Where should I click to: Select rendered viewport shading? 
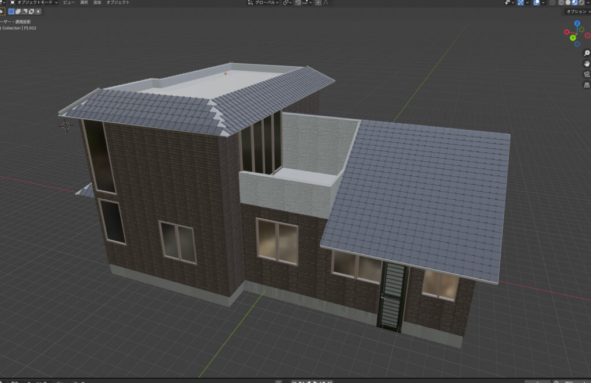point(582,2)
